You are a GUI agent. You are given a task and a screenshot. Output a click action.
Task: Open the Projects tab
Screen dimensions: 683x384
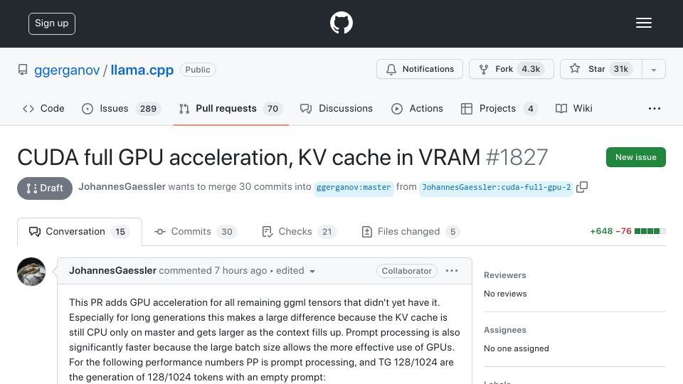(x=499, y=108)
